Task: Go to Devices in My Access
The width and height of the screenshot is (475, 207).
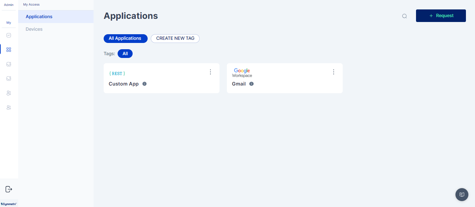Action: click(34, 29)
